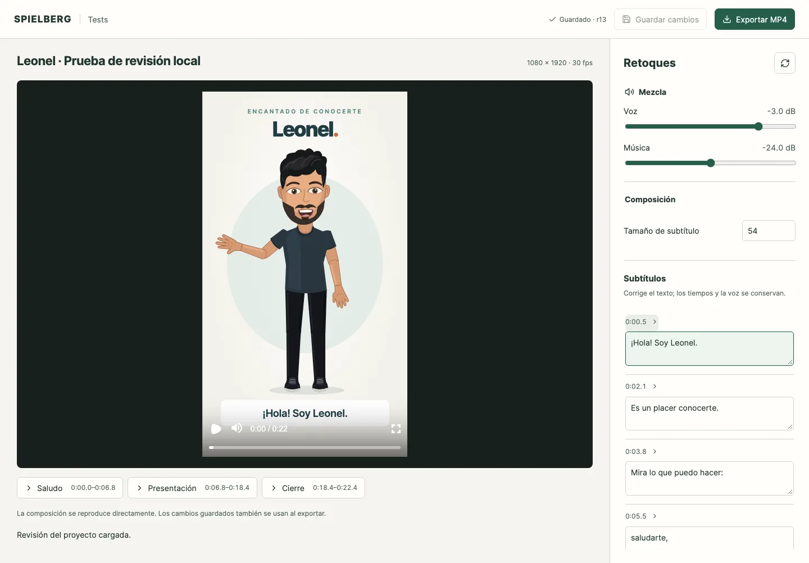
Task: Click the -3.0 dB Voz value
Action: 781,111
